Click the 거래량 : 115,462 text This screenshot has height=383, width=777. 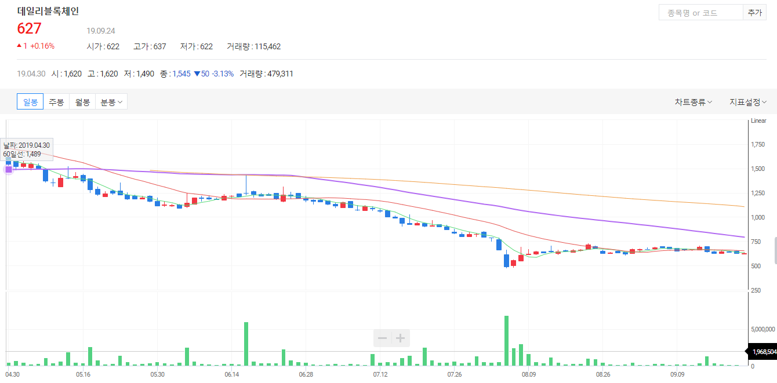pos(254,46)
